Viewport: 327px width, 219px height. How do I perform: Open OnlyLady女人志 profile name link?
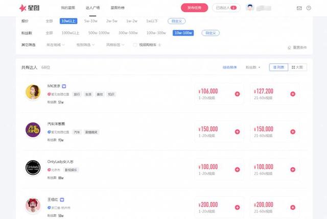click(60, 162)
